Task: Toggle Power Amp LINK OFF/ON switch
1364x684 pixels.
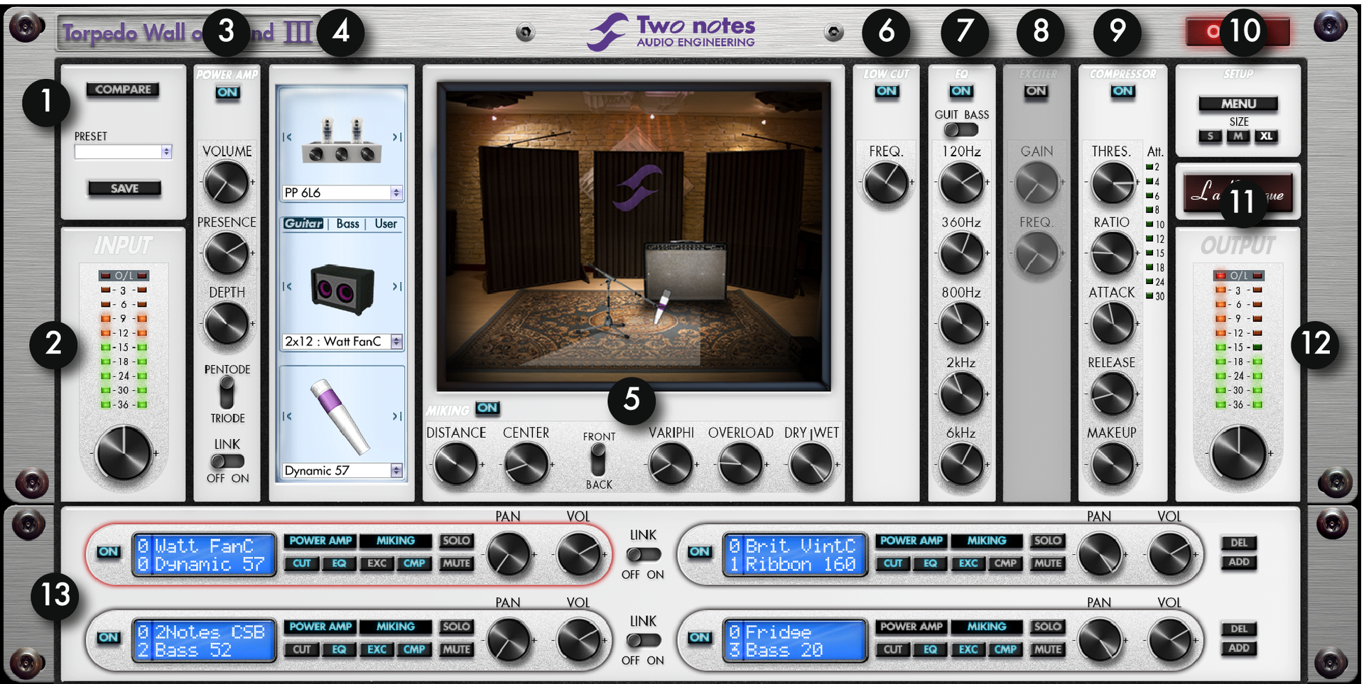Action: coord(227,461)
